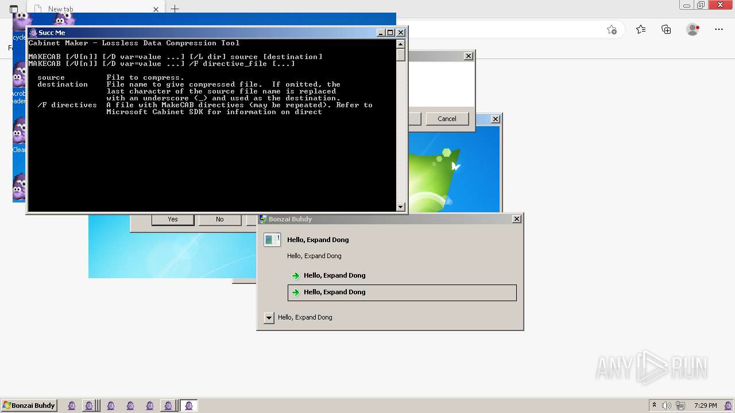
Task: Maximize the Succ Me console window
Action: point(390,33)
